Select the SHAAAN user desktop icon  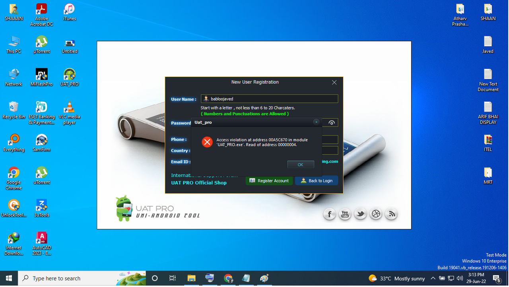(x=14, y=12)
